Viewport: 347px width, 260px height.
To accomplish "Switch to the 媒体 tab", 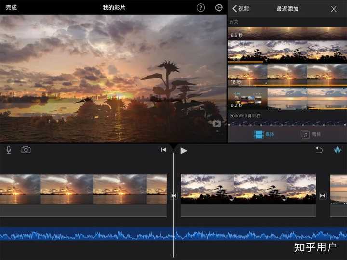I will 264,134.
